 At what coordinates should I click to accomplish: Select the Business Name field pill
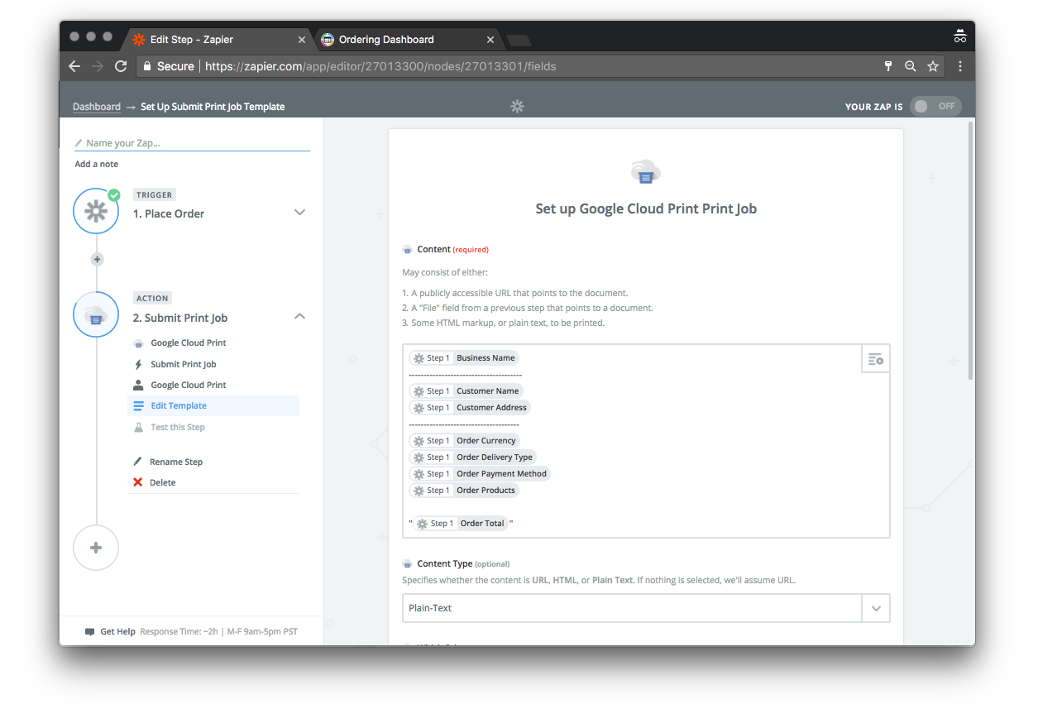tap(464, 358)
